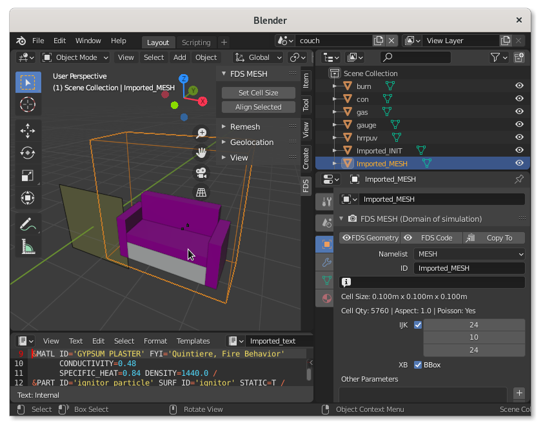543x428 pixels.
Task: Open Object Data properties green triangle icon
Action: click(326, 280)
